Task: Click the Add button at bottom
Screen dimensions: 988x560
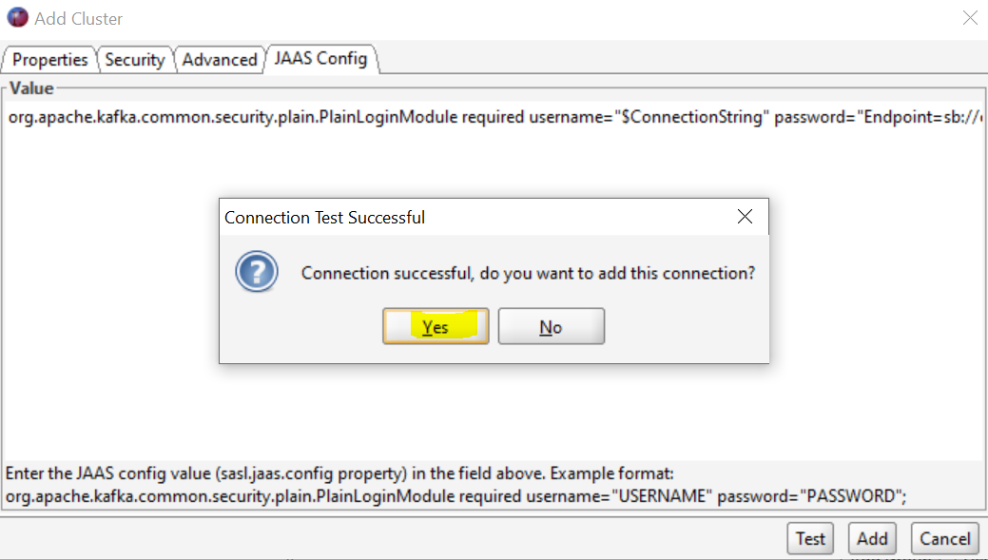Action: pos(872,538)
